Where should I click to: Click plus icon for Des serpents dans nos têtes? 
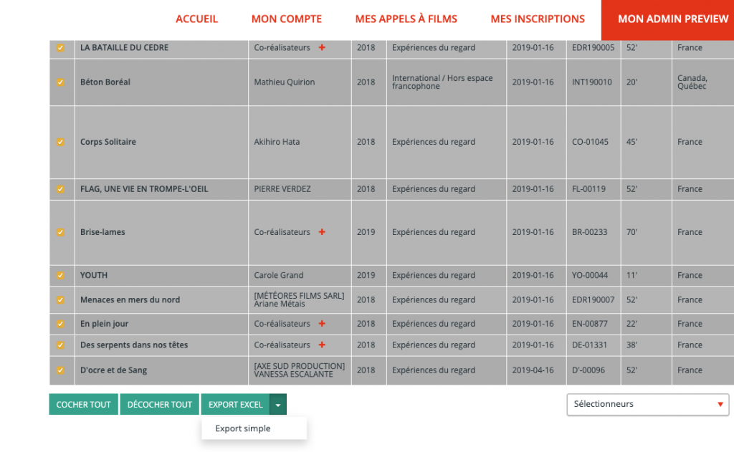point(322,345)
